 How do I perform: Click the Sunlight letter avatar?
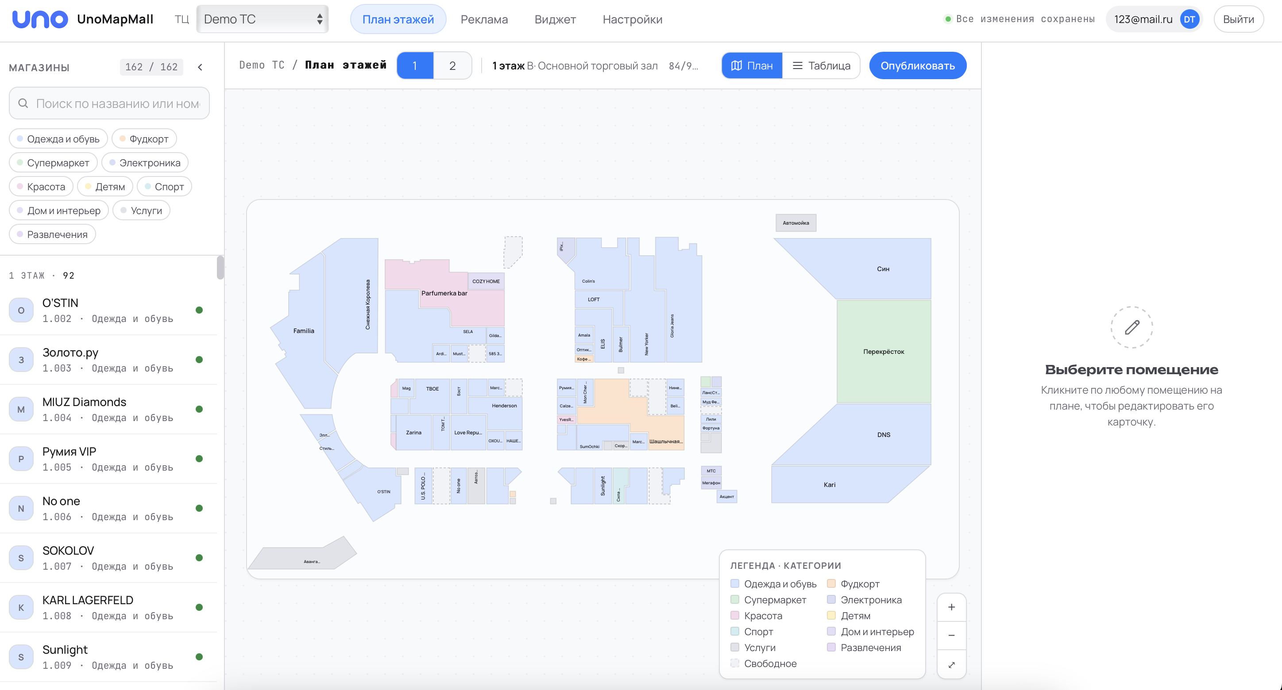[x=21, y=657]
